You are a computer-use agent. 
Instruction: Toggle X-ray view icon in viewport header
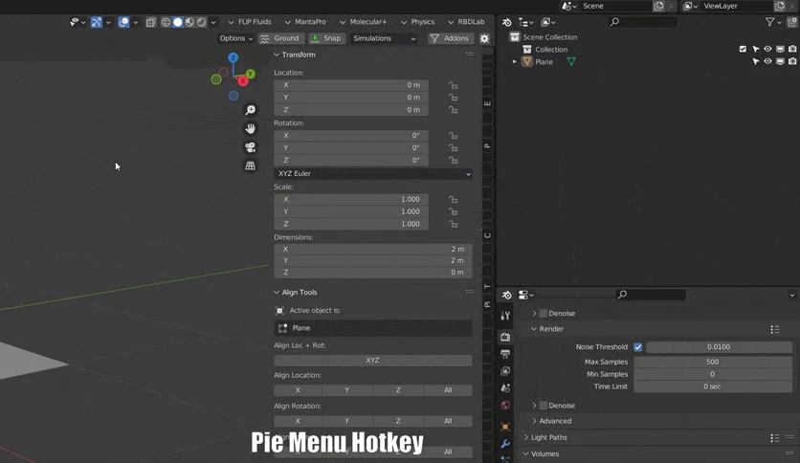click(x=150, y=22)
